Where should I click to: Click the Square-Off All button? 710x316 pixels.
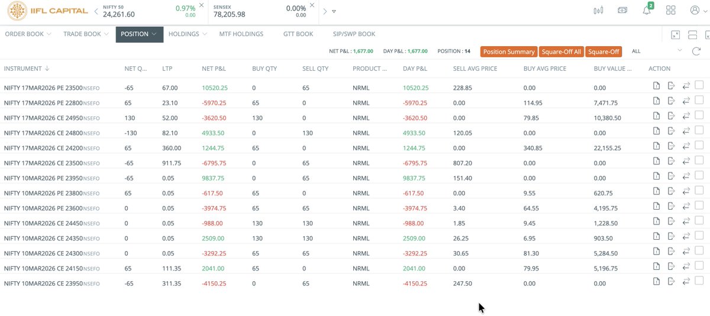click(561, 51)
